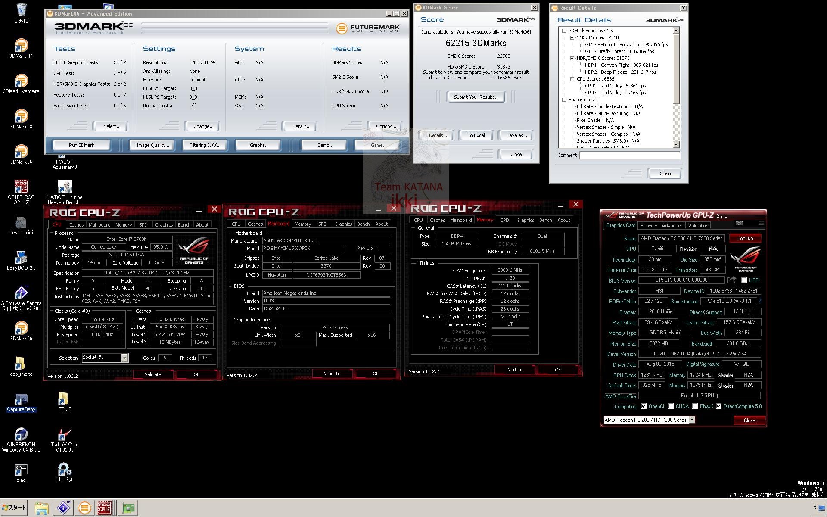
Task: Open SPD tab in Mainboard CPU-Z window
Action: 322,224
